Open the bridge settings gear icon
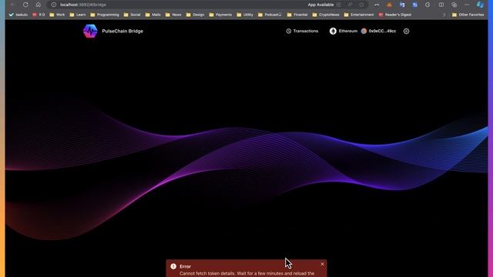The image size is (493, 277). (406, 31)
